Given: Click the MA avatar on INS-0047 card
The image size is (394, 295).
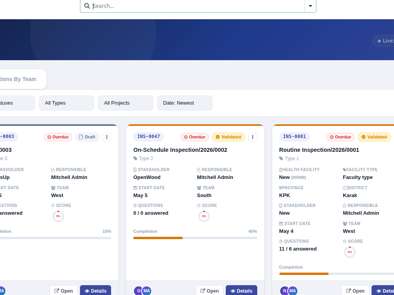Looking at the screenshot, I should point(147,291).
